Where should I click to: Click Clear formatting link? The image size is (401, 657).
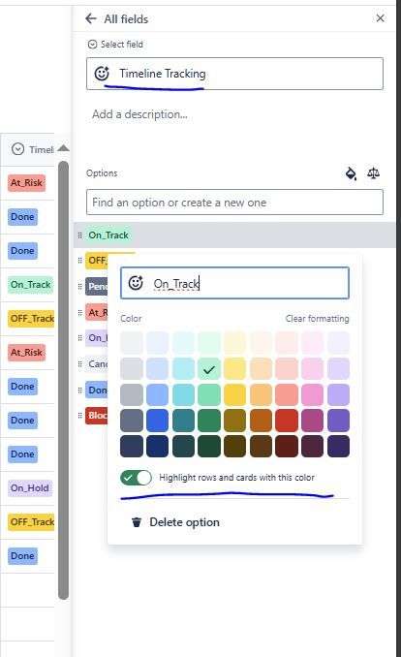317,319
